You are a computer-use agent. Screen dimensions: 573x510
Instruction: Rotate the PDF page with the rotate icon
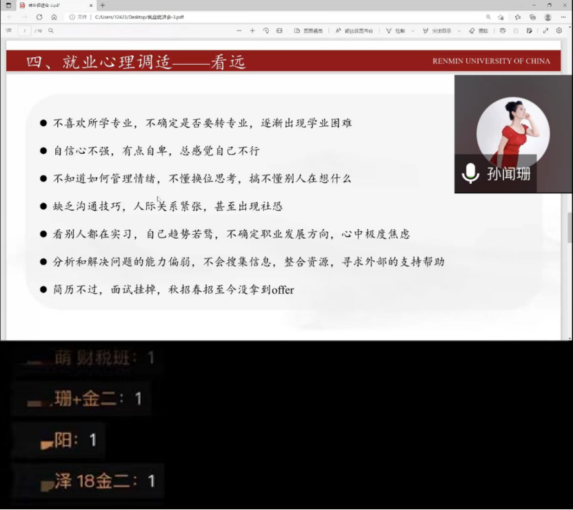tap(266, 30)
